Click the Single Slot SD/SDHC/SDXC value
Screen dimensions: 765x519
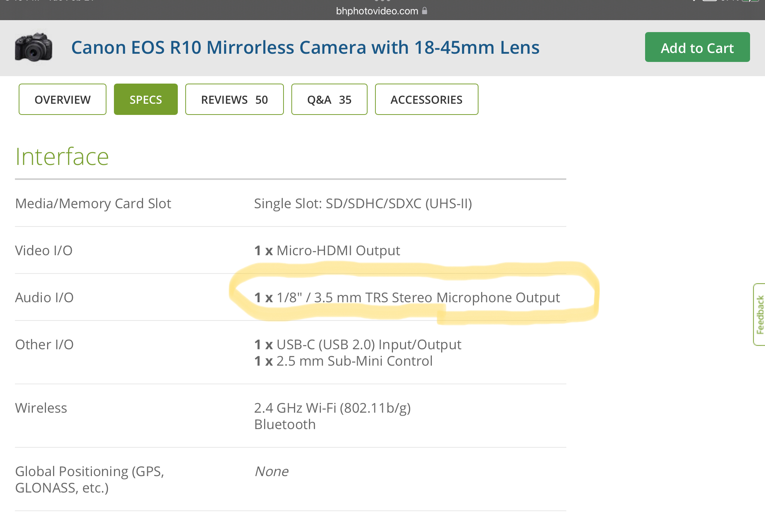click(x=363, y=203)
